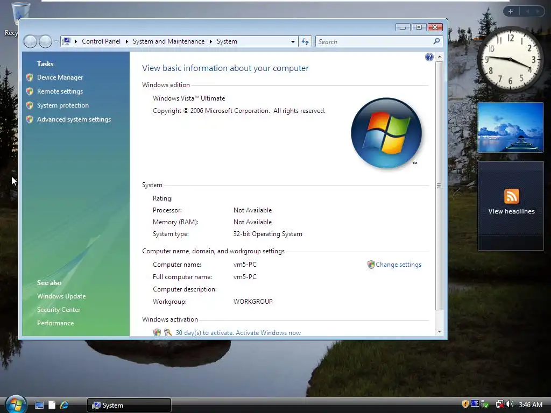
Task: Click the sidebar next gadgets arrow
Action: point(538,11)
